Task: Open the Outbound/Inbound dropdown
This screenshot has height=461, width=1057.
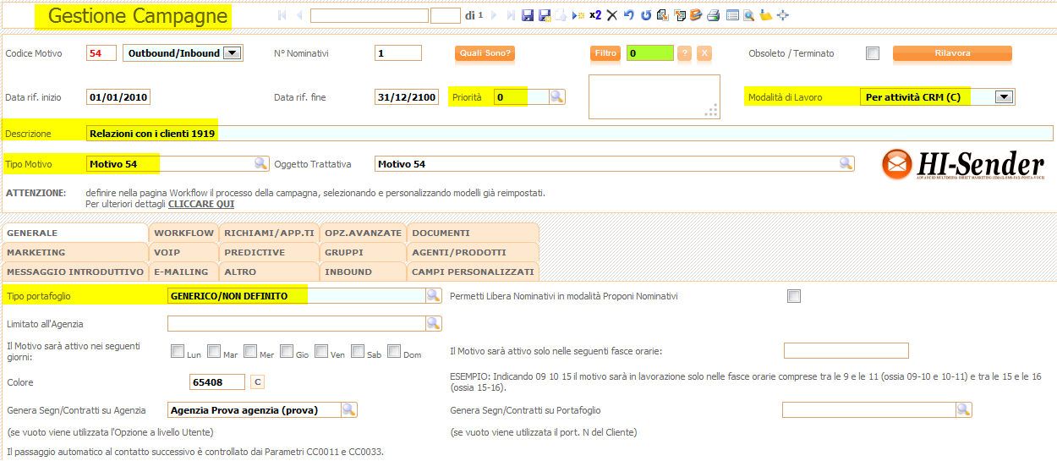Action: tap(232, 53)
